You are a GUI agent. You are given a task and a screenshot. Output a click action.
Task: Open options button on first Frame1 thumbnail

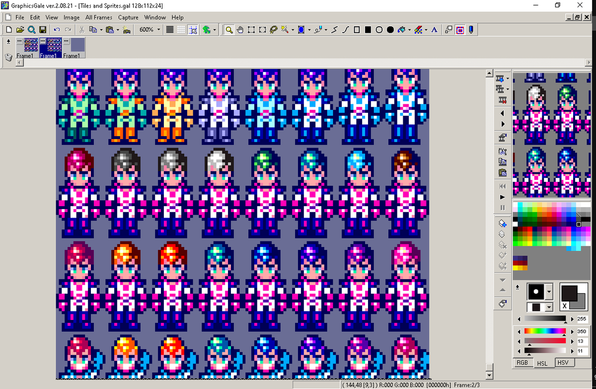[x=19, y=40]
